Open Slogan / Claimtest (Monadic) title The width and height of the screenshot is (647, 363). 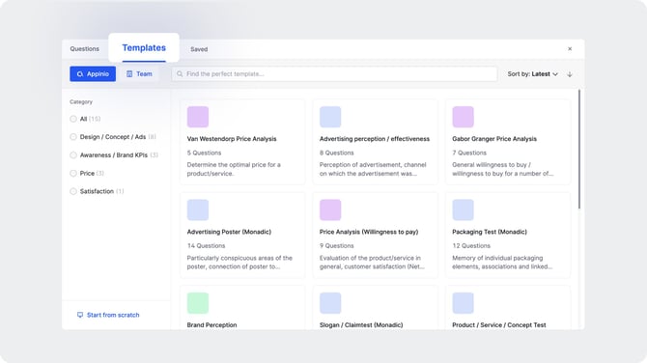(x=361, y=325)
